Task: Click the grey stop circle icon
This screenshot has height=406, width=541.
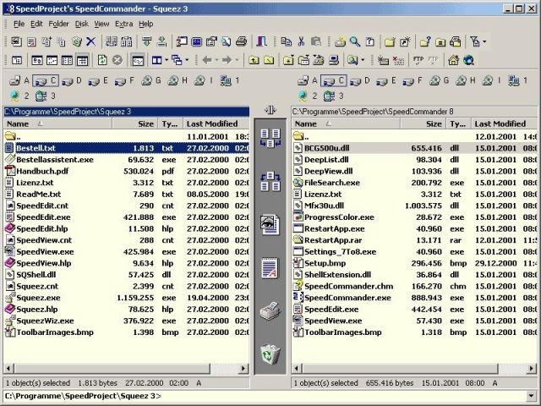Action: (117, 60)
